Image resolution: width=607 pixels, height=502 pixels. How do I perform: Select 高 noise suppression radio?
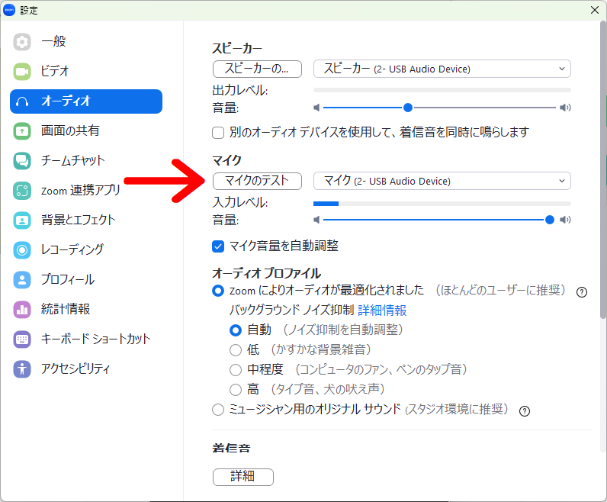(x=236, y=390)
